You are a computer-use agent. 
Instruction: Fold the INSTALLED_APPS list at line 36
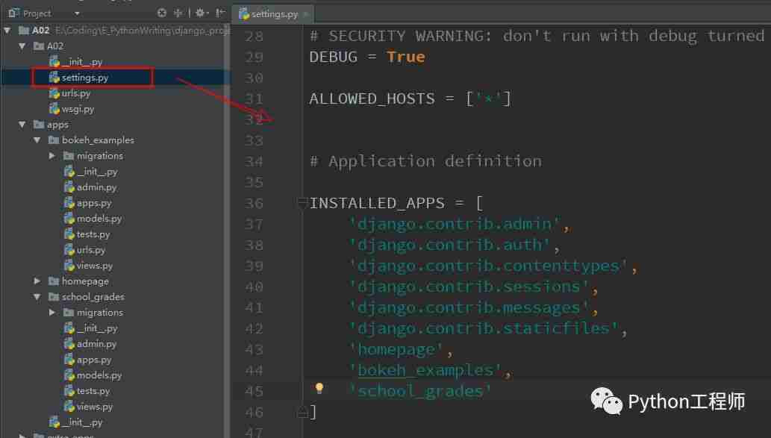302,202
